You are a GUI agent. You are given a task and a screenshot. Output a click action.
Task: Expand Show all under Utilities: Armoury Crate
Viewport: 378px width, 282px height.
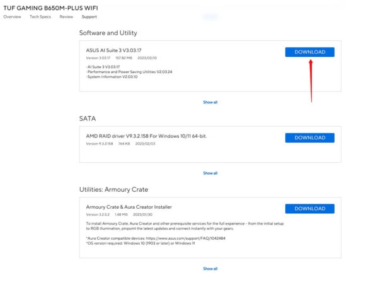point(210,268)
